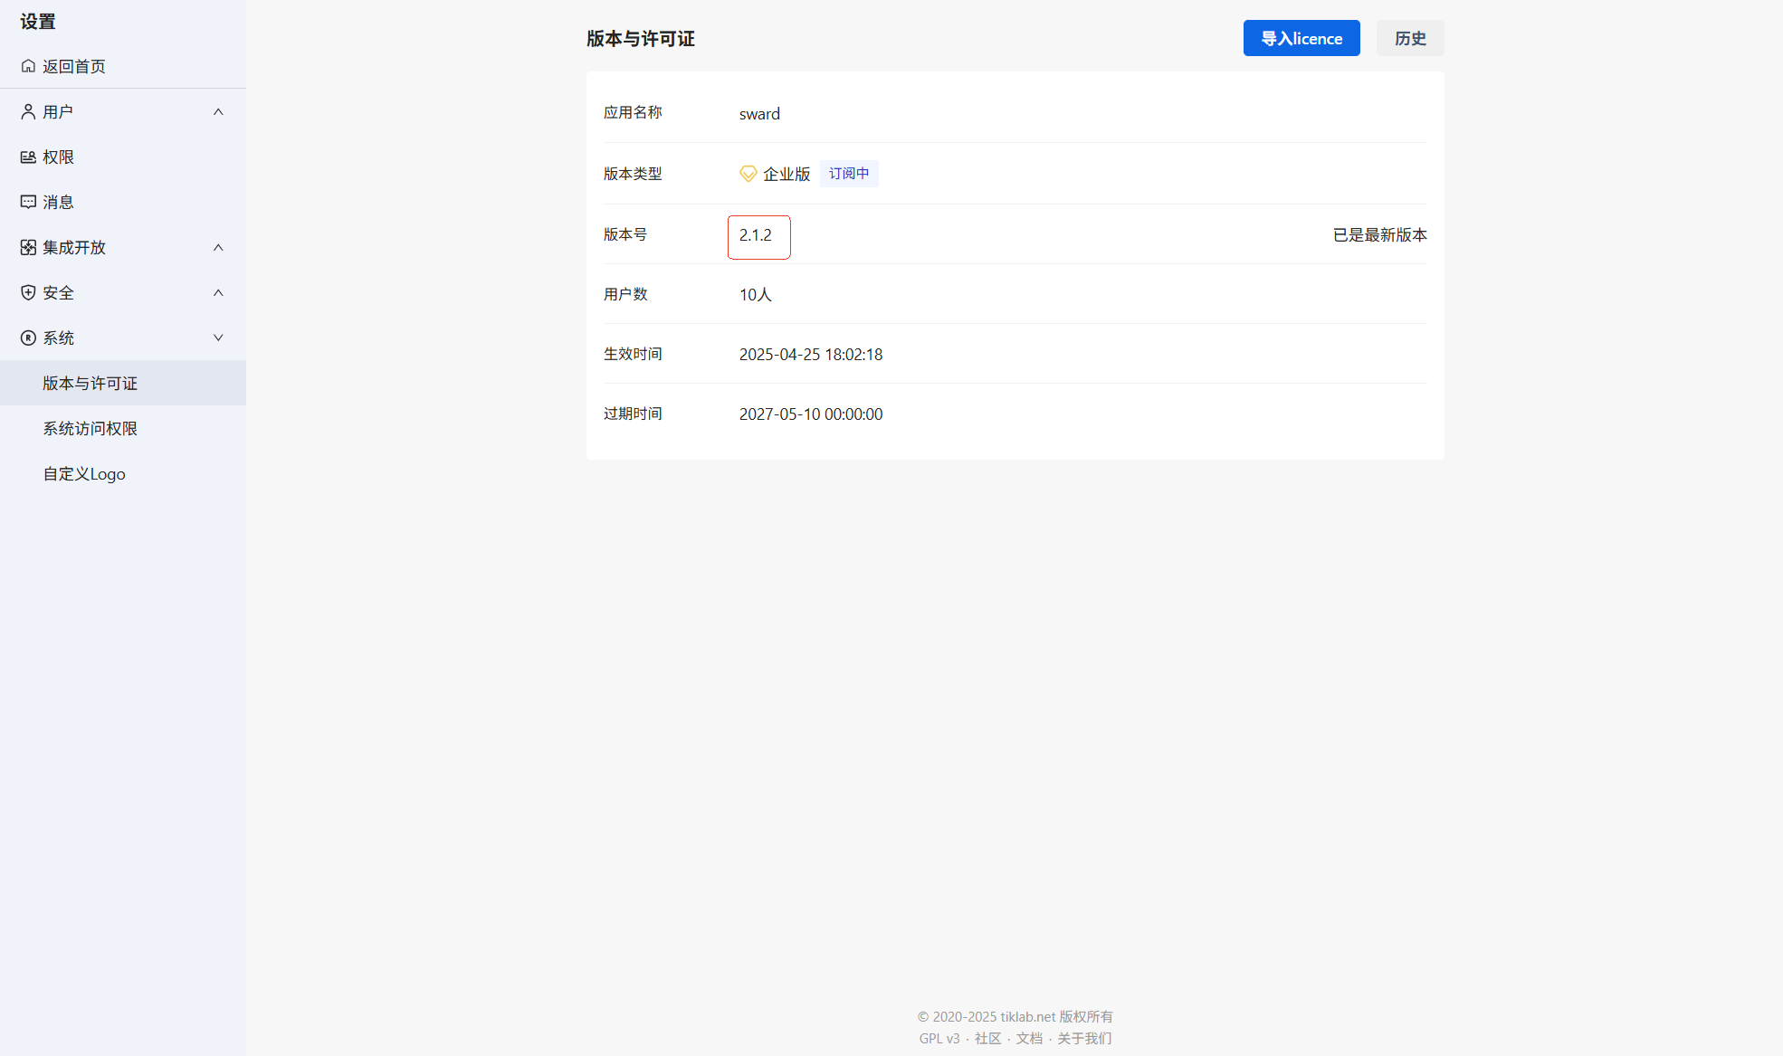
Task: Click the 系统 system icon
Action: pos(28,338)
